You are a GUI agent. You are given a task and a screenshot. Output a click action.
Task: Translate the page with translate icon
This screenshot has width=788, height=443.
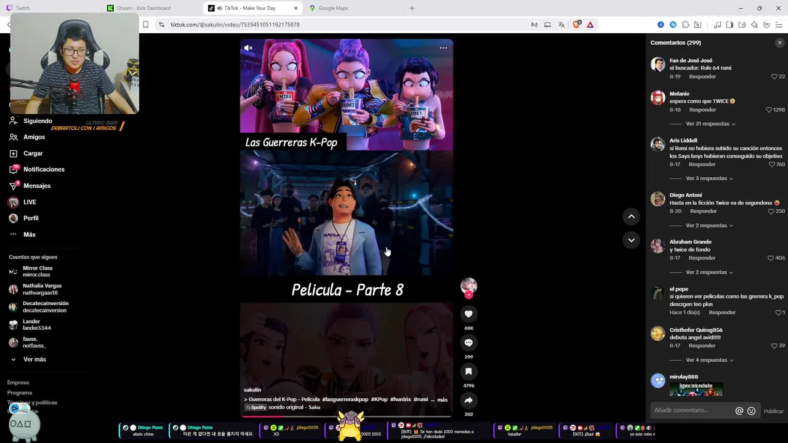click(x=561, y=25)
